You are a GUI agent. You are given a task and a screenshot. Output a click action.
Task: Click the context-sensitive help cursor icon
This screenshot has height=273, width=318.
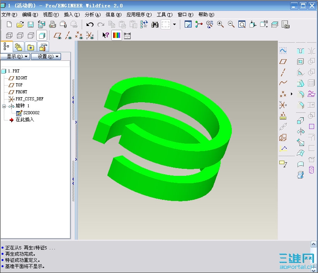pos(105,35)
